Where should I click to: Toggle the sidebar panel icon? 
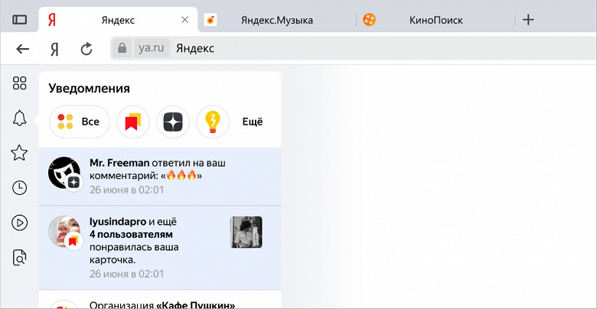(x=19, y=20)
